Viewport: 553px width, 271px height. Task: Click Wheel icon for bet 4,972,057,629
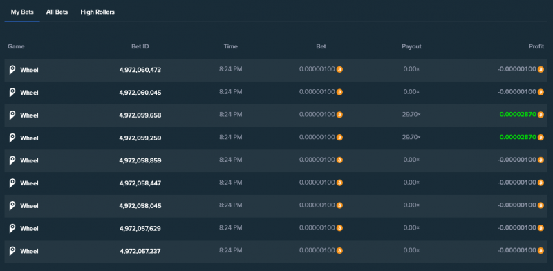[x=12, y=228]
